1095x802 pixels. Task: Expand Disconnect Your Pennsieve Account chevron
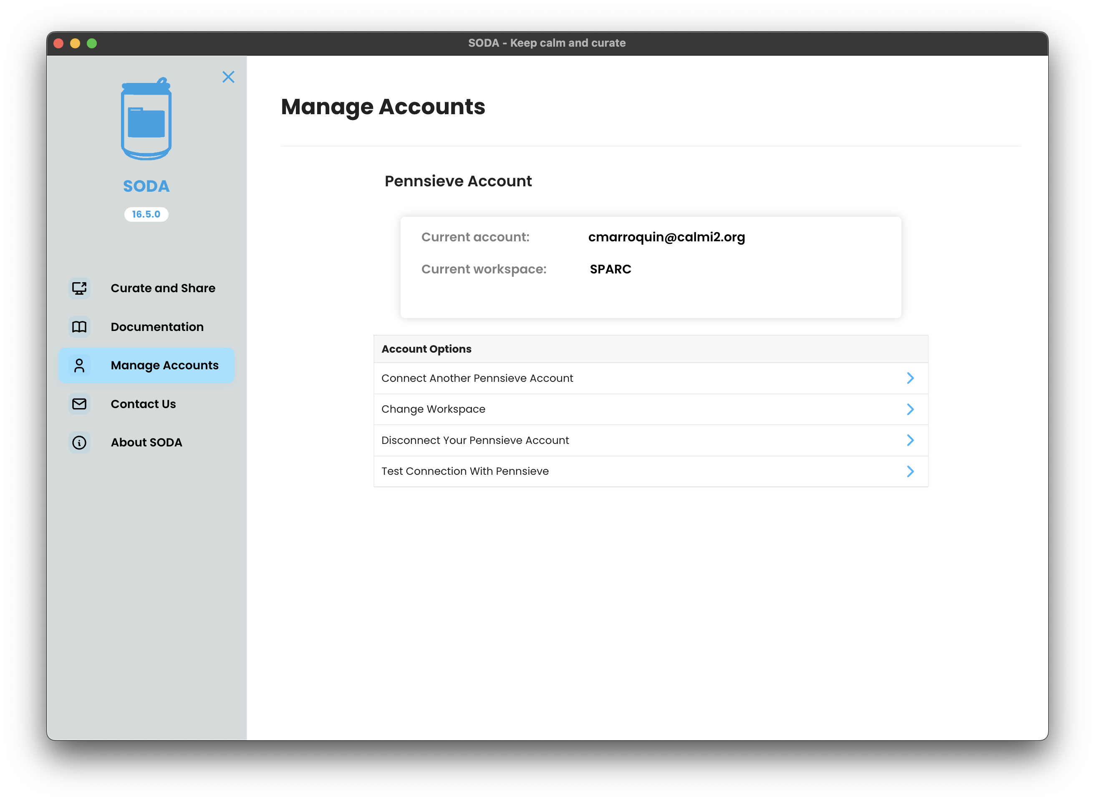(x=910, y=440)
